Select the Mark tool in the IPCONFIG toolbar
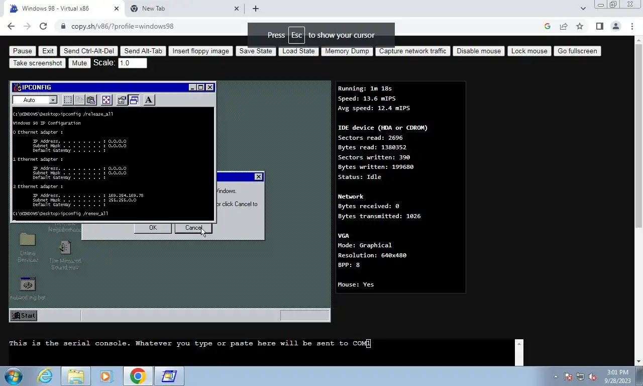643x386 pixels. 68,100
